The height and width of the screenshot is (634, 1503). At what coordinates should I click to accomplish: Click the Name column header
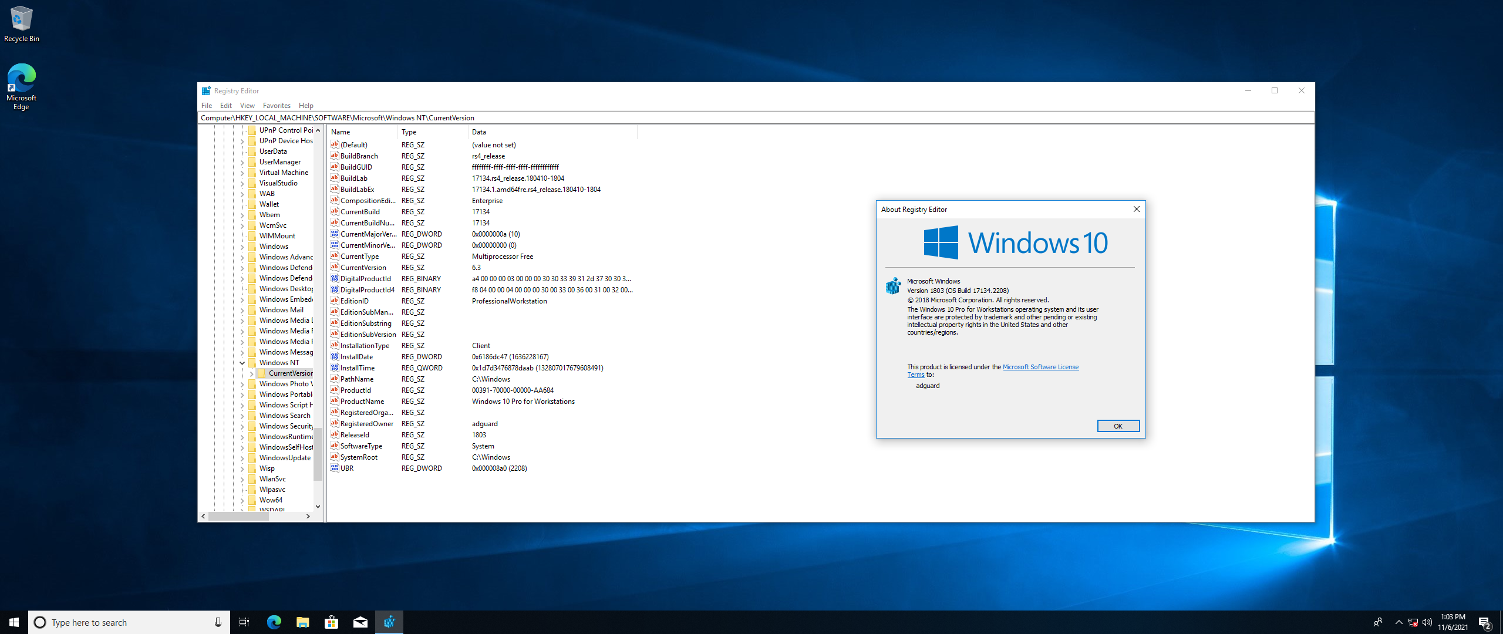point(363,132)
